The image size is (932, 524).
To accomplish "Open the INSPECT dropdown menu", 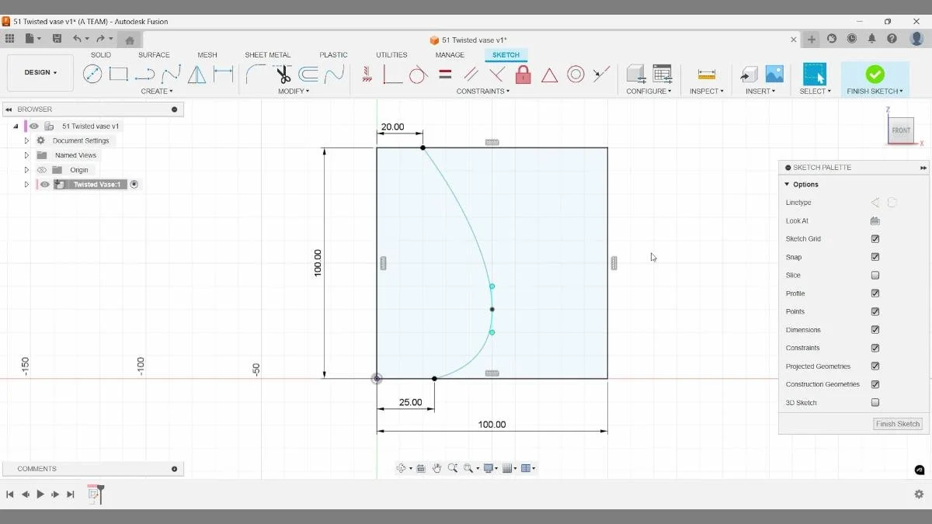I will pos(707,92).
